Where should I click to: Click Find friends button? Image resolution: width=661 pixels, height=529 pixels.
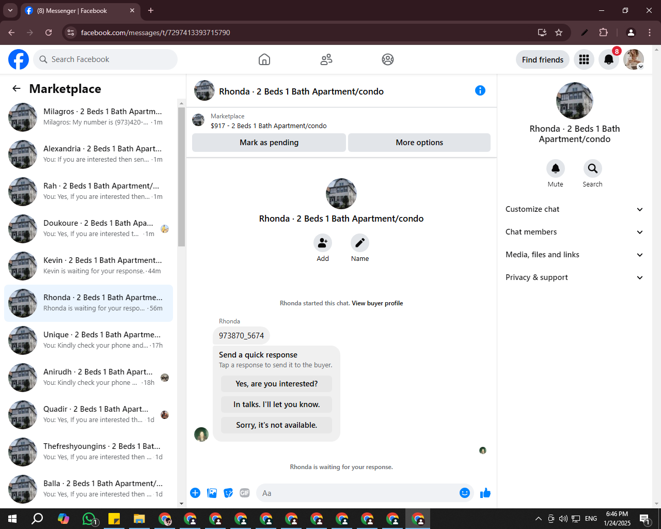tap(543, 59)
